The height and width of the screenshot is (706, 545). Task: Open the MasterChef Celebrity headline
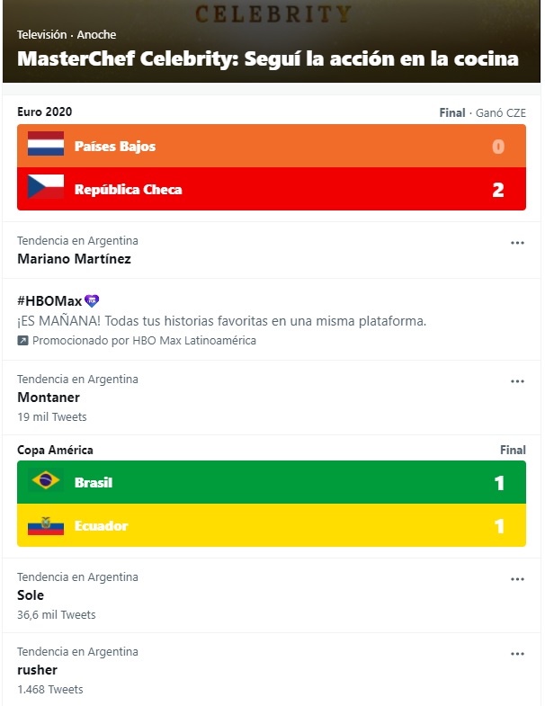pos(268,58)
